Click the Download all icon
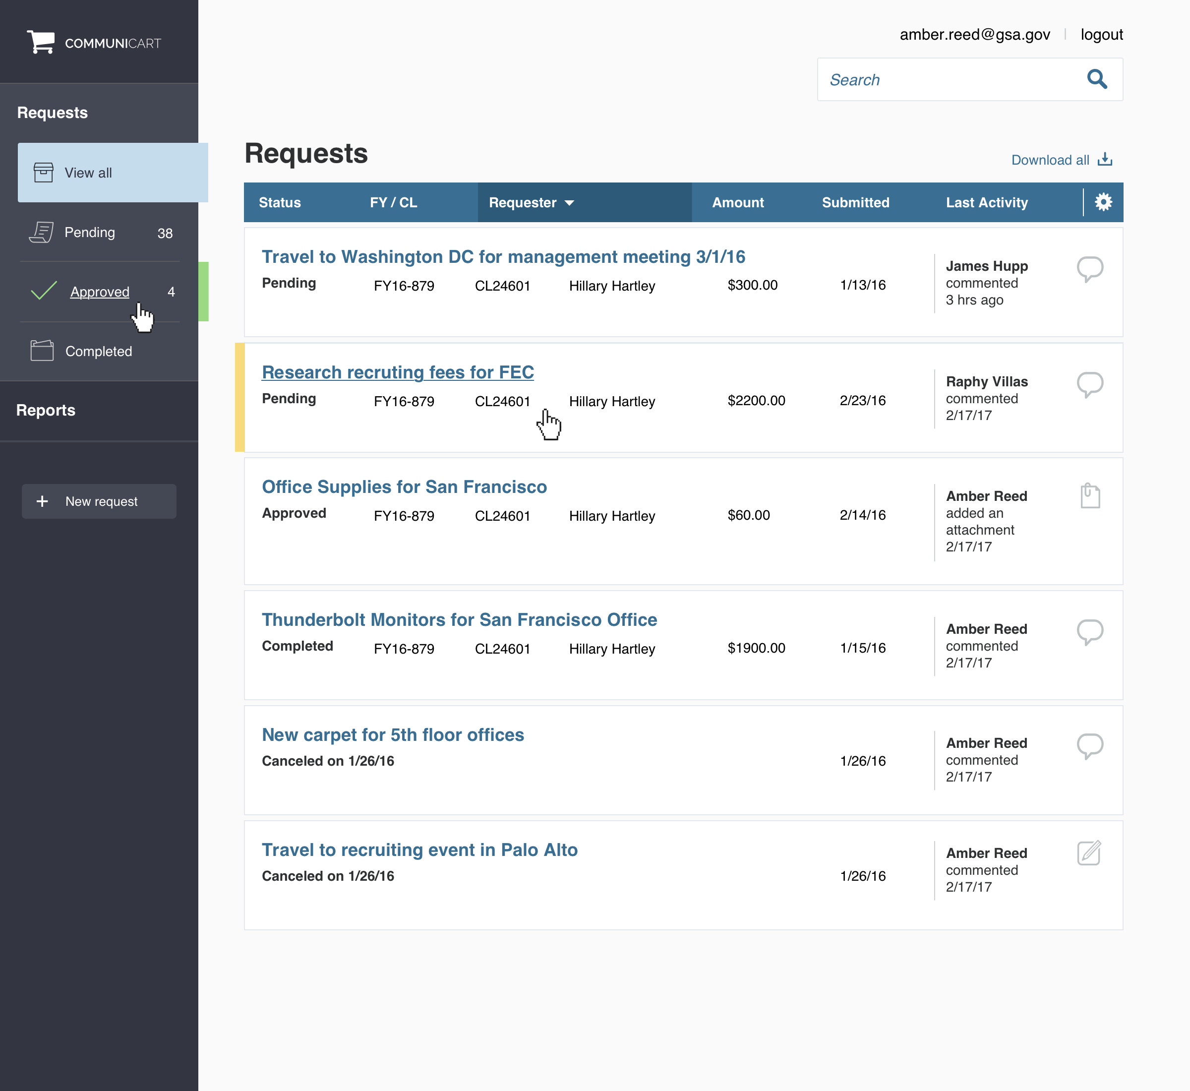The height and width of the screenshot is (1091, 1190). (x=1104, y=160)
